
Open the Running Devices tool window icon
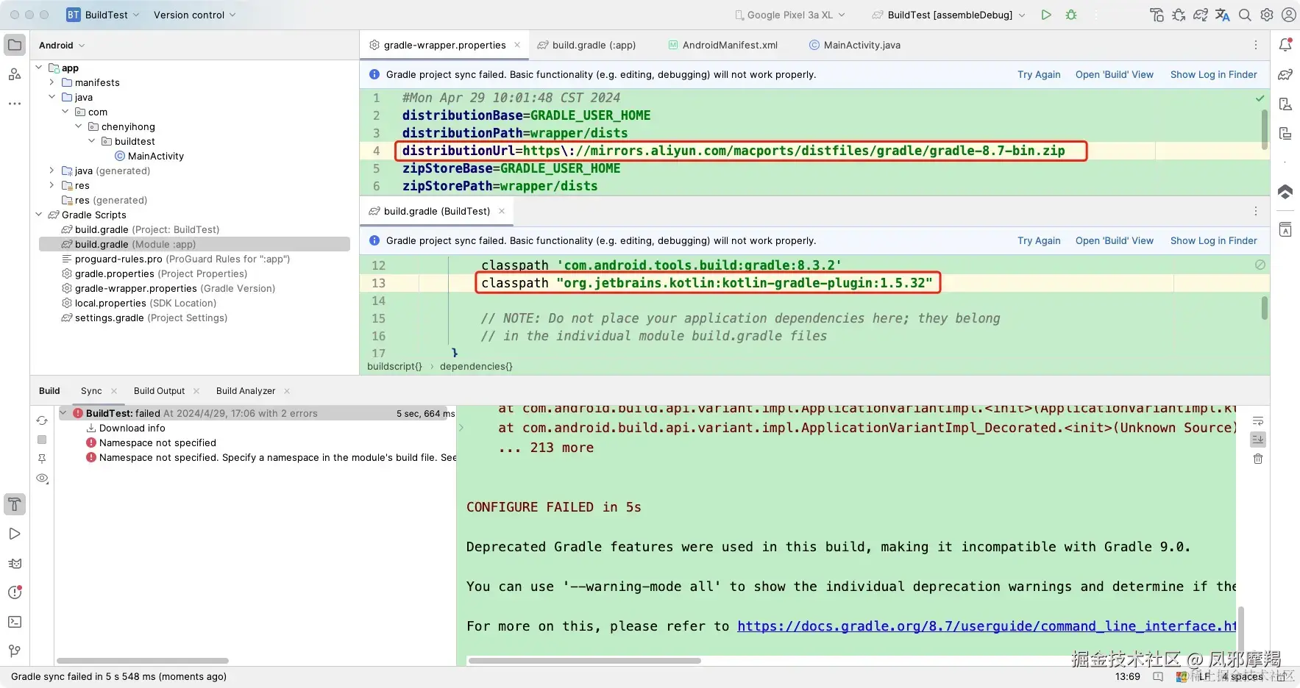(1285, 133)
